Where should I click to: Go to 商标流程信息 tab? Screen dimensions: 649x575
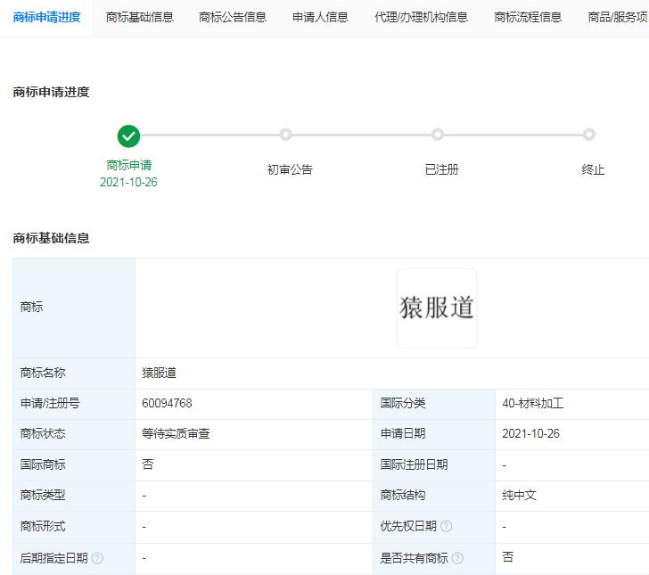[x=528, y=17]
